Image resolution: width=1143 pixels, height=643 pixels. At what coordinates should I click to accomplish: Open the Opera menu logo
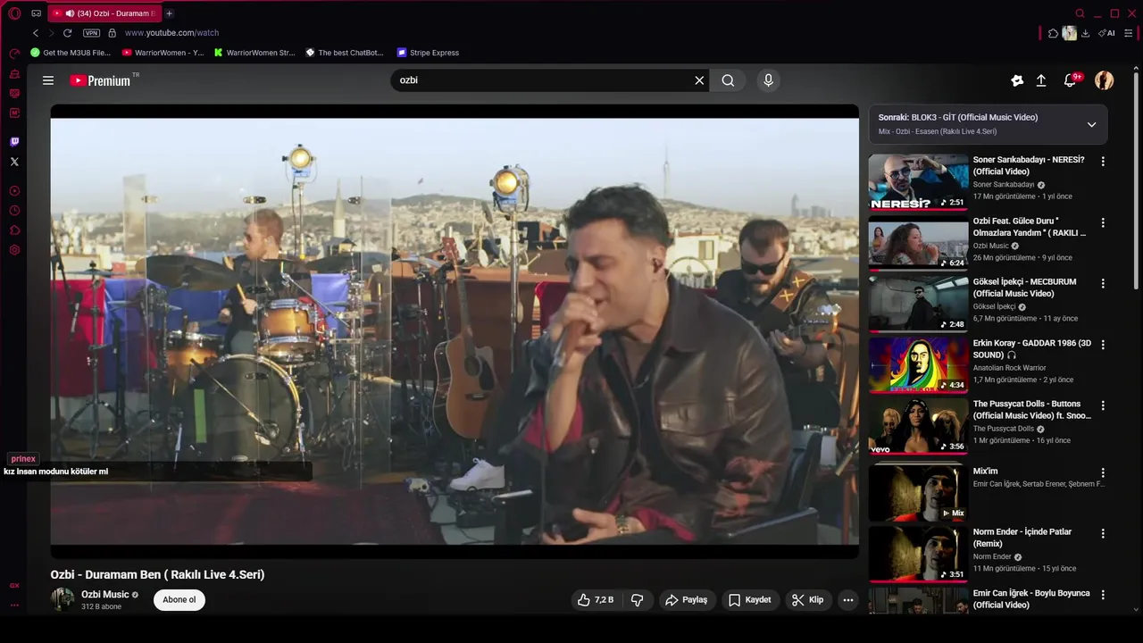[x=14, y=13]
